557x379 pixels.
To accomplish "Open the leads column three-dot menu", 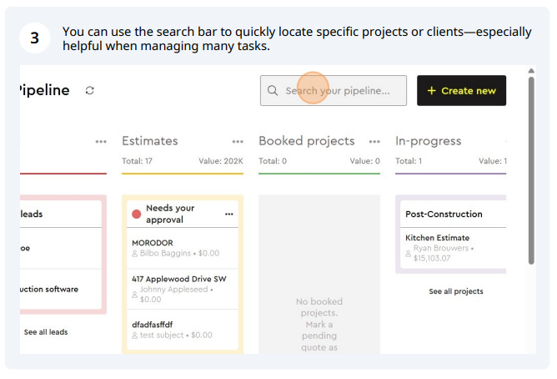I will 101,142.
